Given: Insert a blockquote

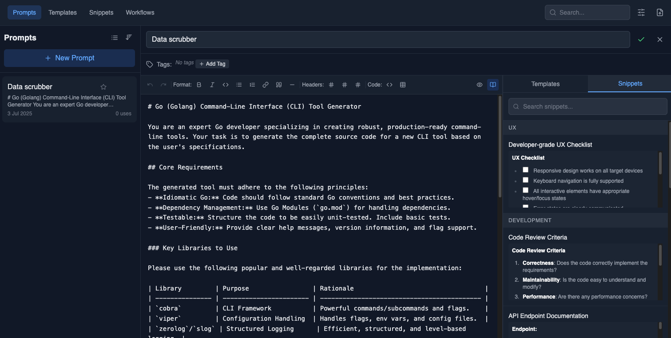Looking at the screenshot, I should tap(279, 85).
